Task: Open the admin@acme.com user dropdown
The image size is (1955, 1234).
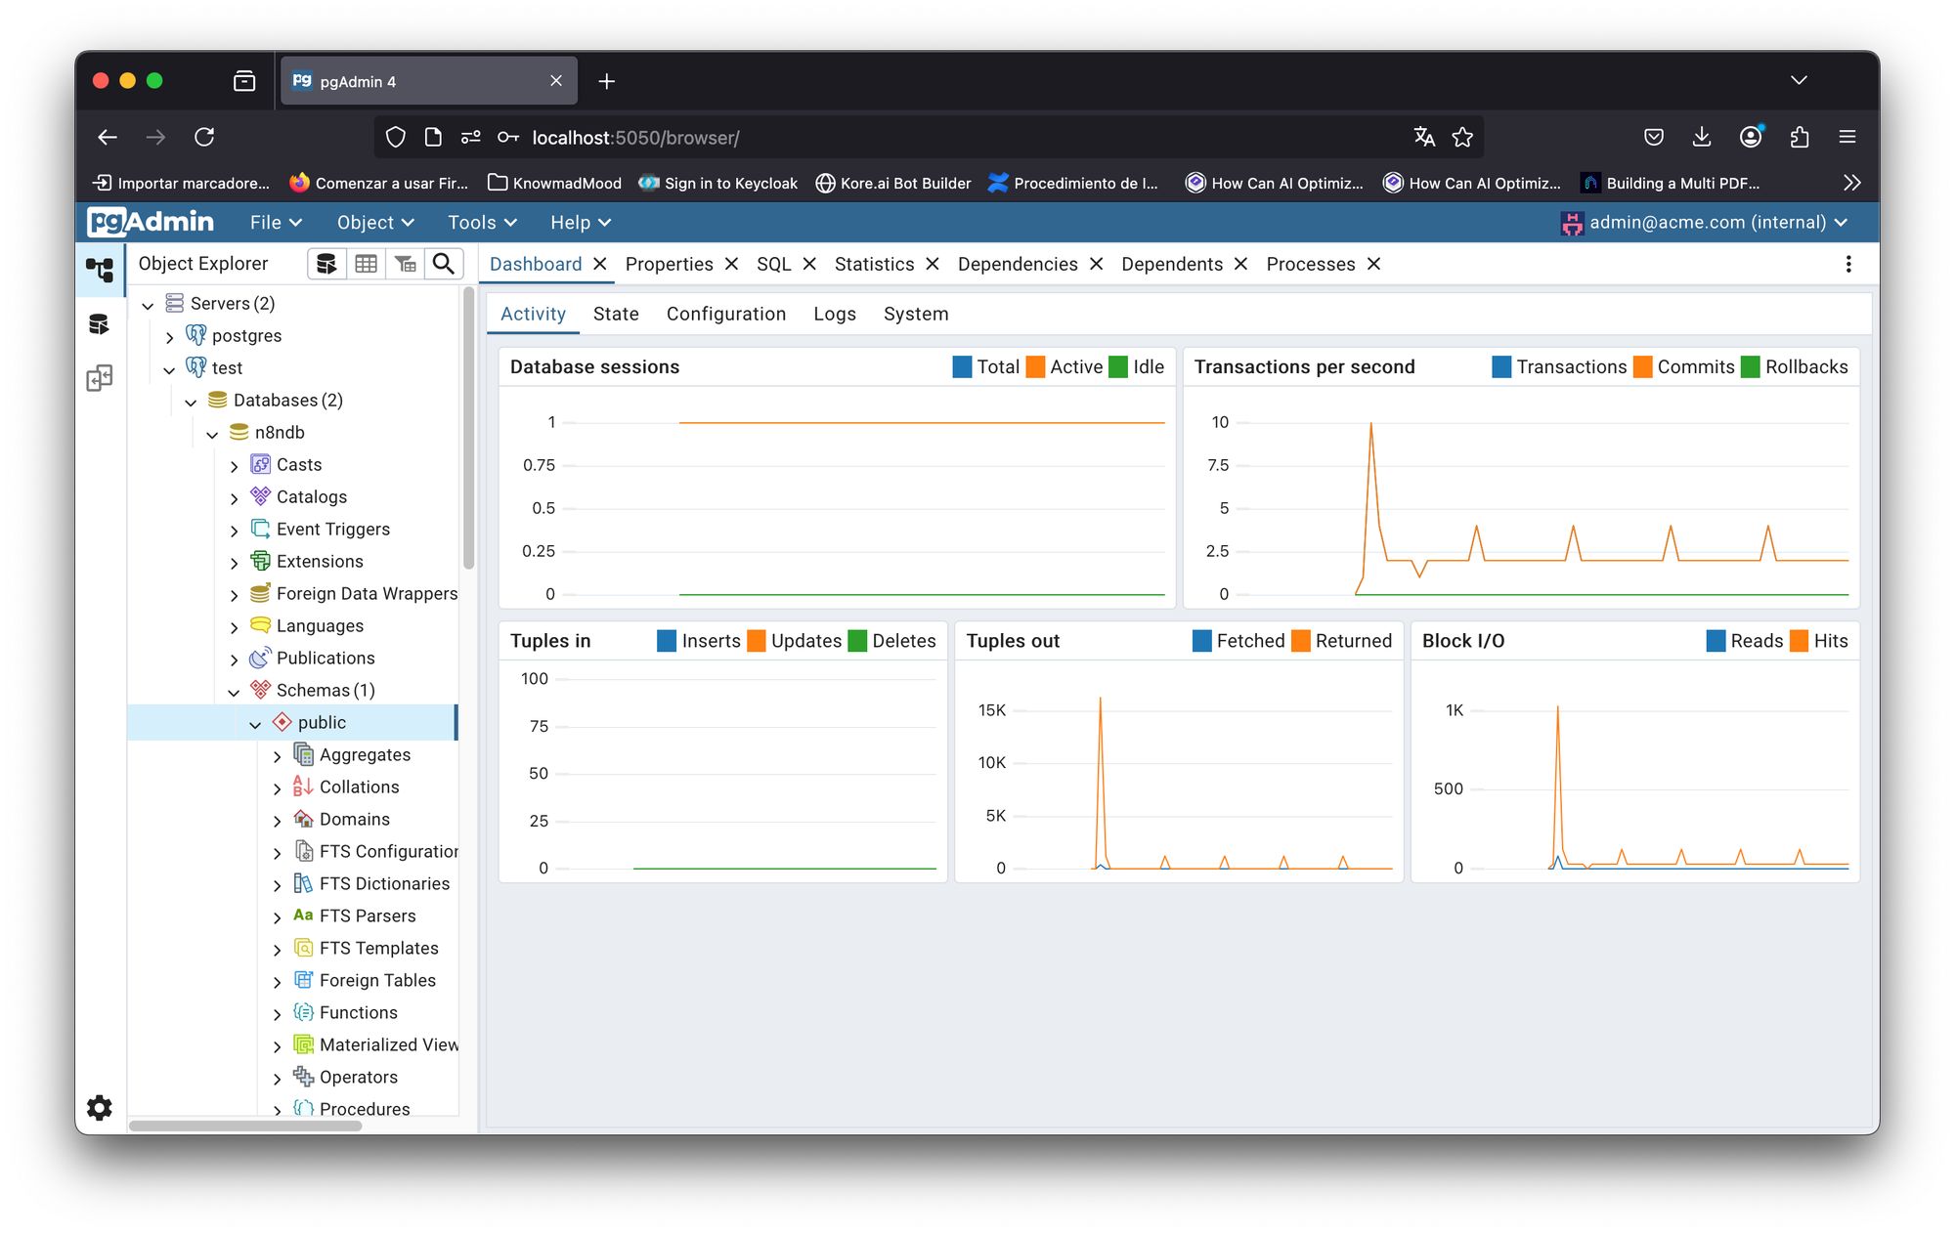Action: tap(1705, 223)
